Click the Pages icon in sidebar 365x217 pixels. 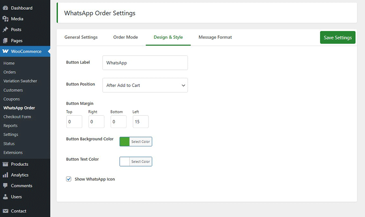click(x=5, y=41)
